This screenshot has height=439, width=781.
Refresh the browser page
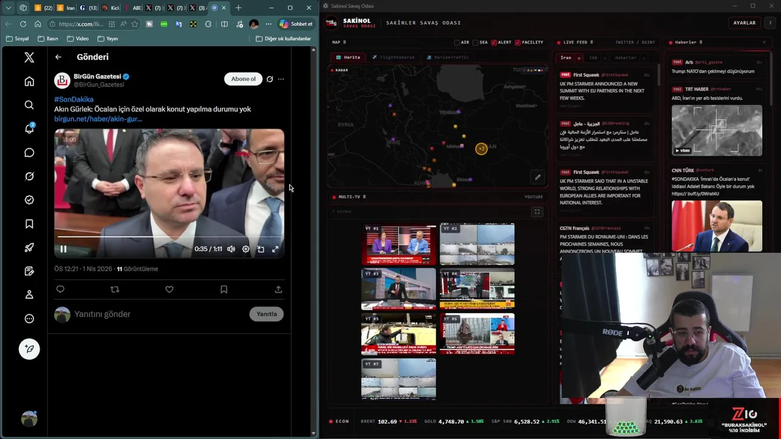(23, 24)
